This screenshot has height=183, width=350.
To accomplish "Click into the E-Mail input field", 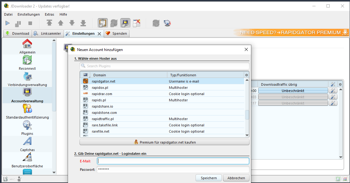I will click(x=173, y=161).
